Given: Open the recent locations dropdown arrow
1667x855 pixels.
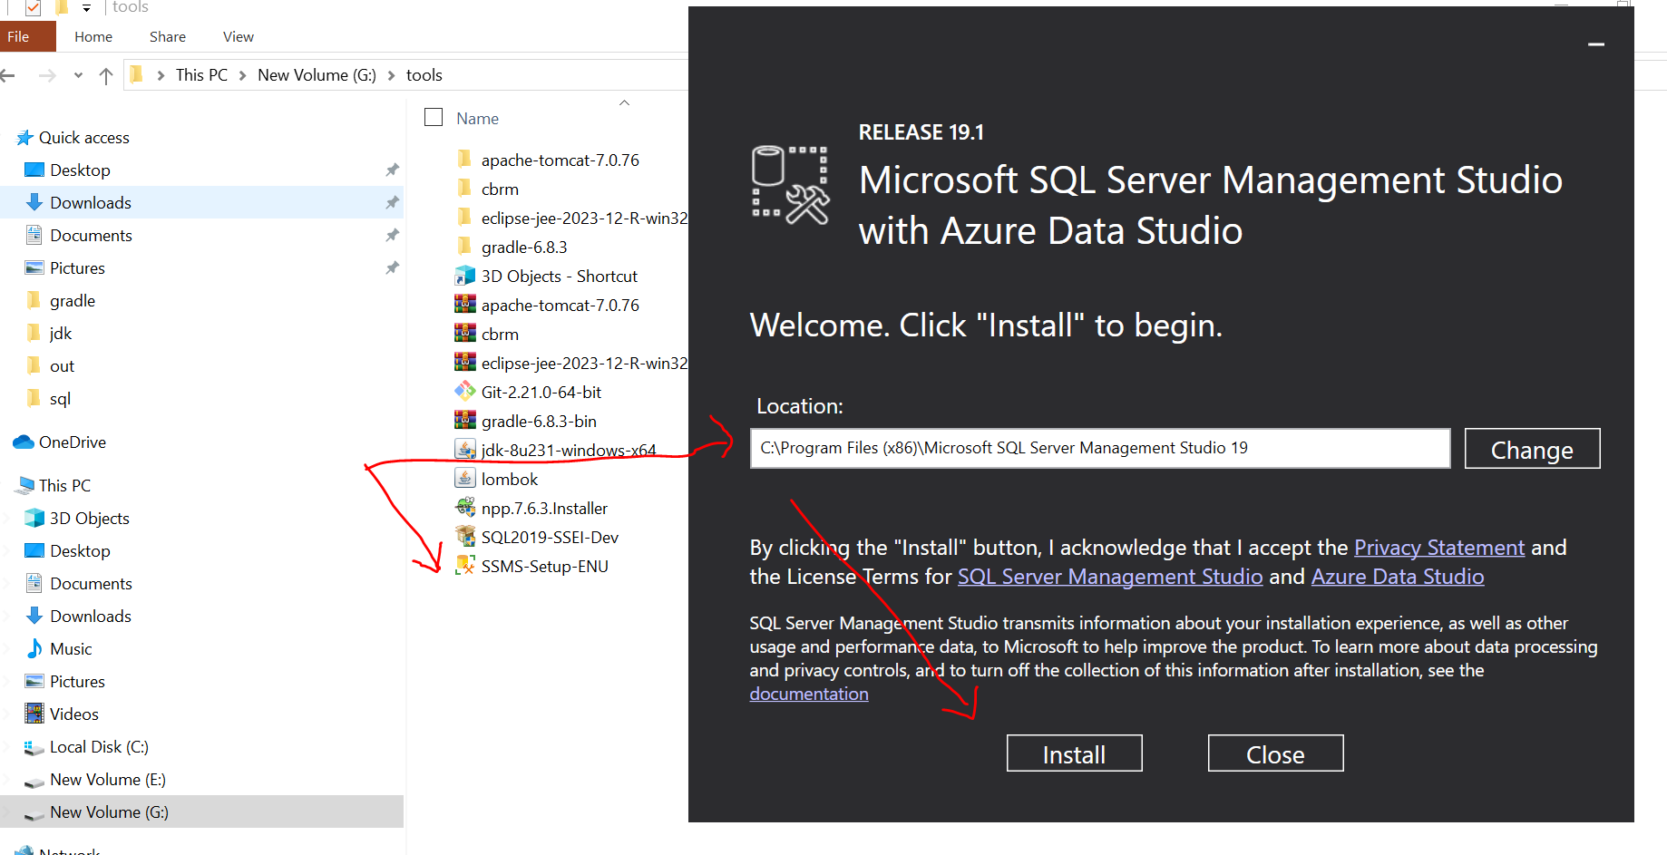Looking at the screenshot, I should pos(78,75).
